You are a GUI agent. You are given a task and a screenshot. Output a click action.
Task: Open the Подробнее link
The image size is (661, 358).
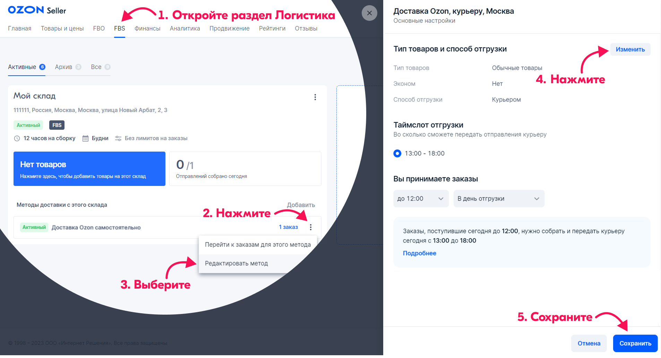click(420, 253)
